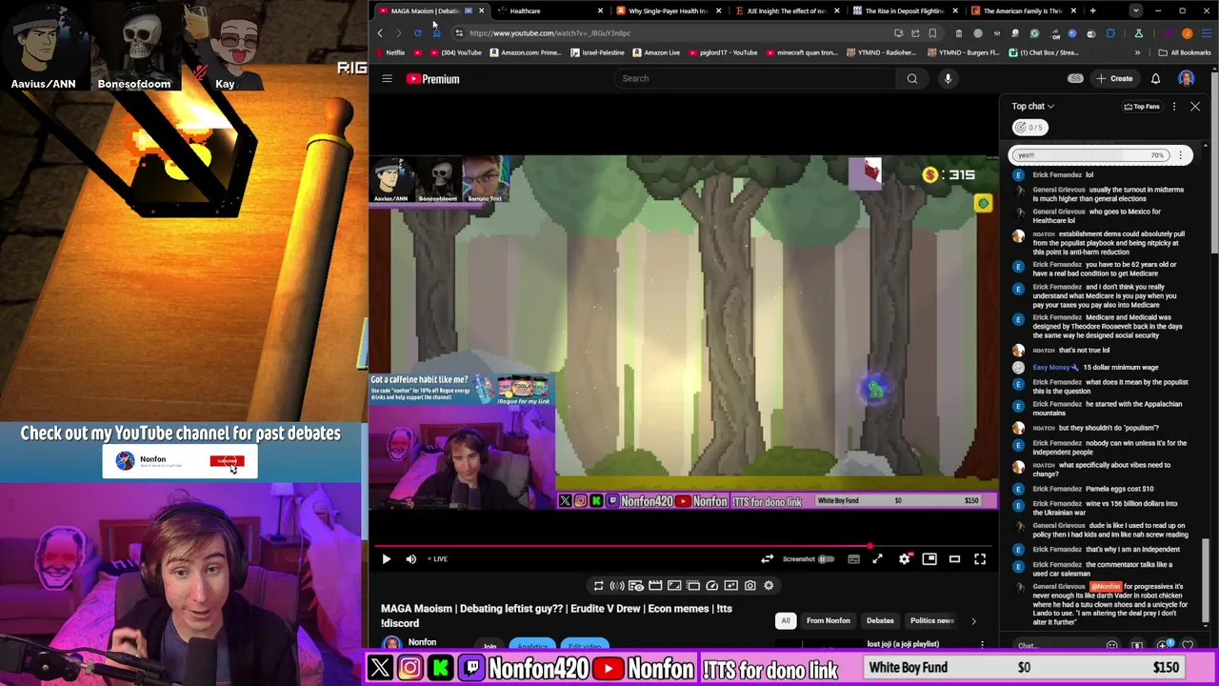Open the playback speed gauge icon
Viewport: 1219px width, 686px height.
pos(711,586)
